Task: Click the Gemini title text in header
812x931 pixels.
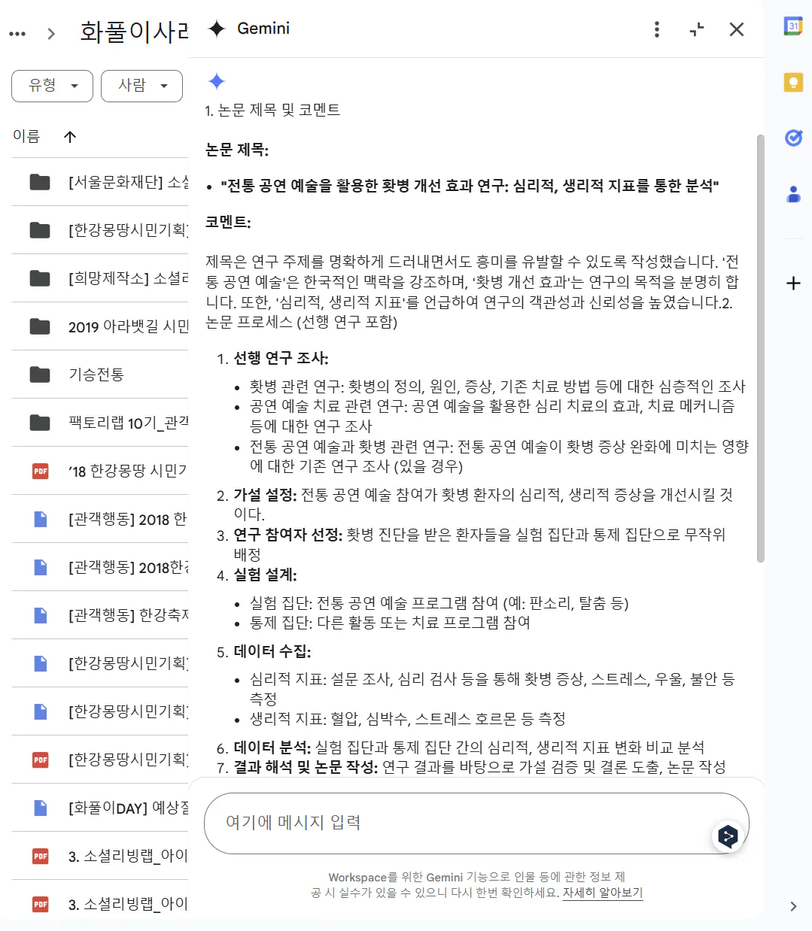Action: click(263, 29)
